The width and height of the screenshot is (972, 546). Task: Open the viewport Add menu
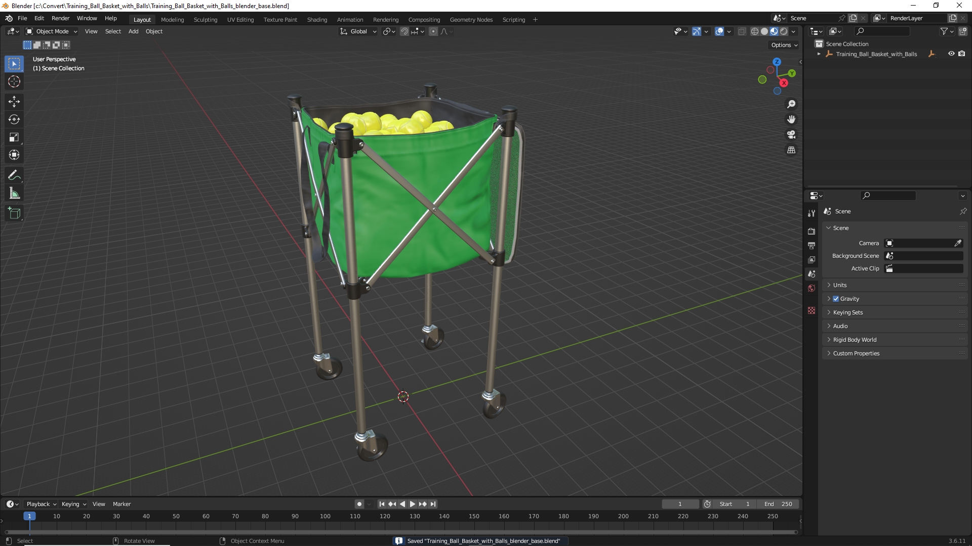[133, 31]
